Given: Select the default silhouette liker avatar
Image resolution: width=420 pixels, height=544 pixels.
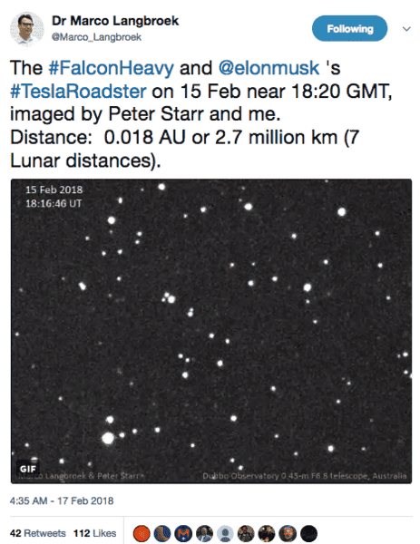Looking at the screenshot, I should pyautogui.click(x=225, y=533).
